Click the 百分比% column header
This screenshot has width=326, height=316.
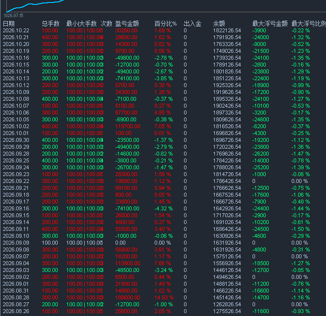point(165,23)
